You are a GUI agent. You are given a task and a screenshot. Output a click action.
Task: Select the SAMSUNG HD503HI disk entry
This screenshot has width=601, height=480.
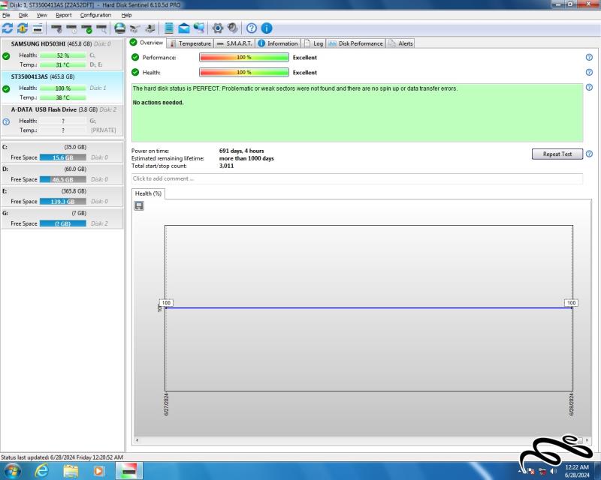point(62,54)
